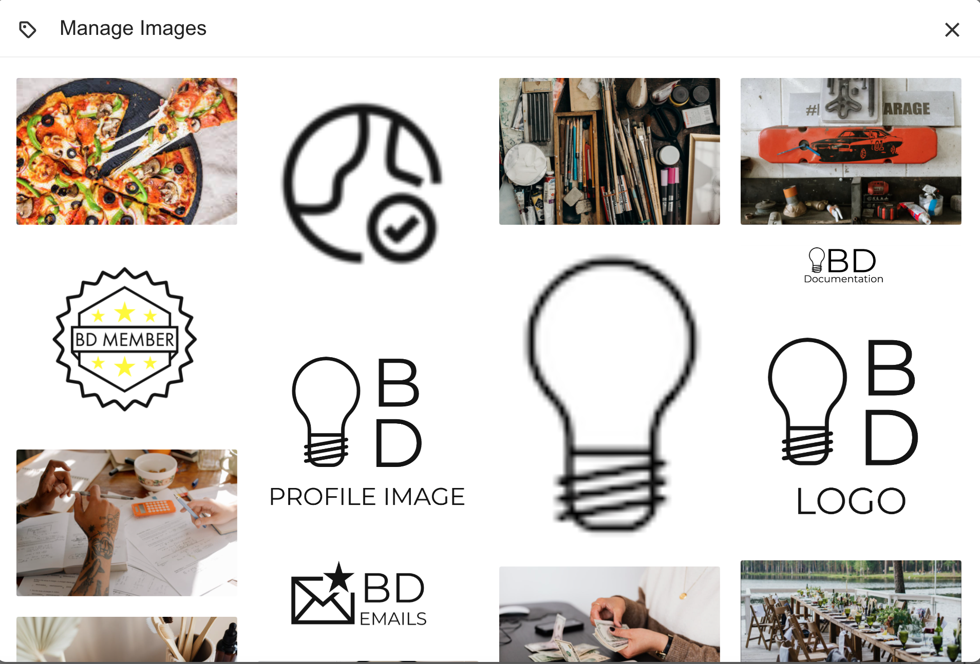Choose the BD EMAILS envelope logo

tap(359, 594)
